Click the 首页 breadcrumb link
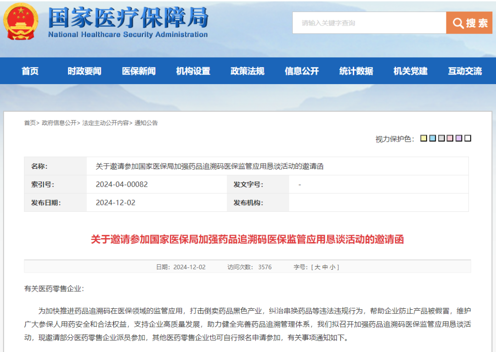This screenshot has height=352, width=496. point(30,123)
